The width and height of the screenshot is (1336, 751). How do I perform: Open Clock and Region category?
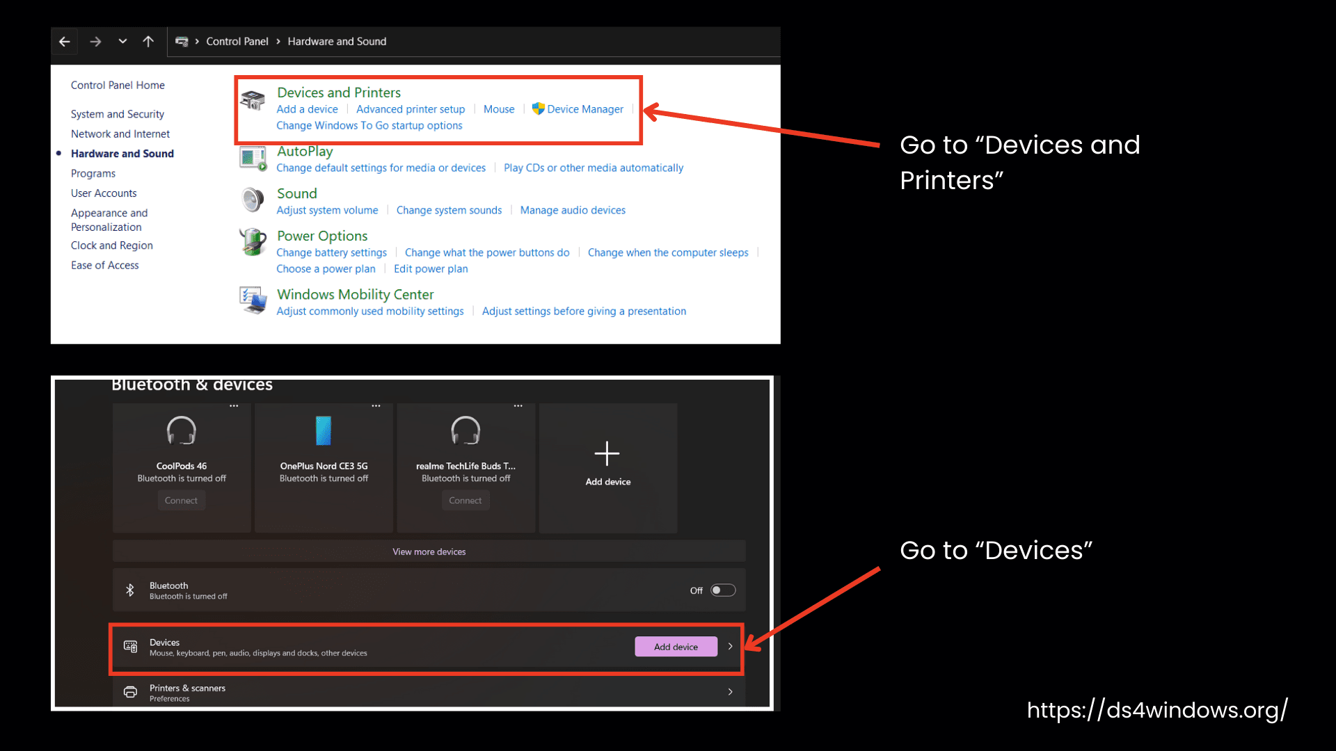[x=111, y=245]
